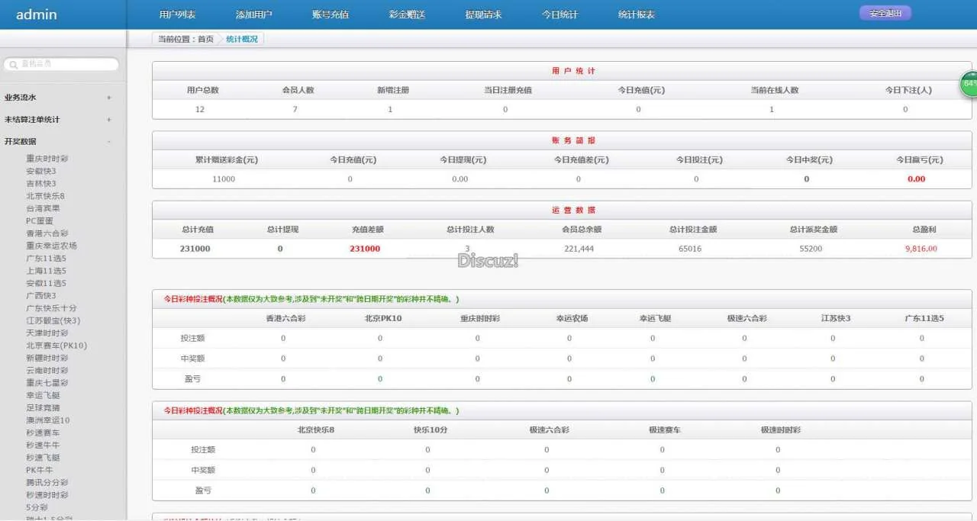Select the 统计概况 breadcrumb tab
Screen dimensions: 977x521
click(241, 39)
